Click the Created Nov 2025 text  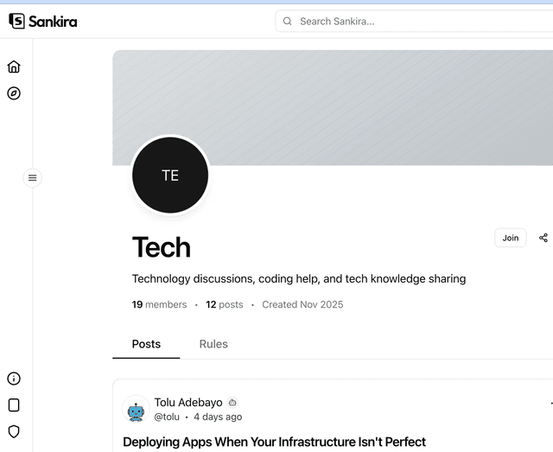[302, 304]
